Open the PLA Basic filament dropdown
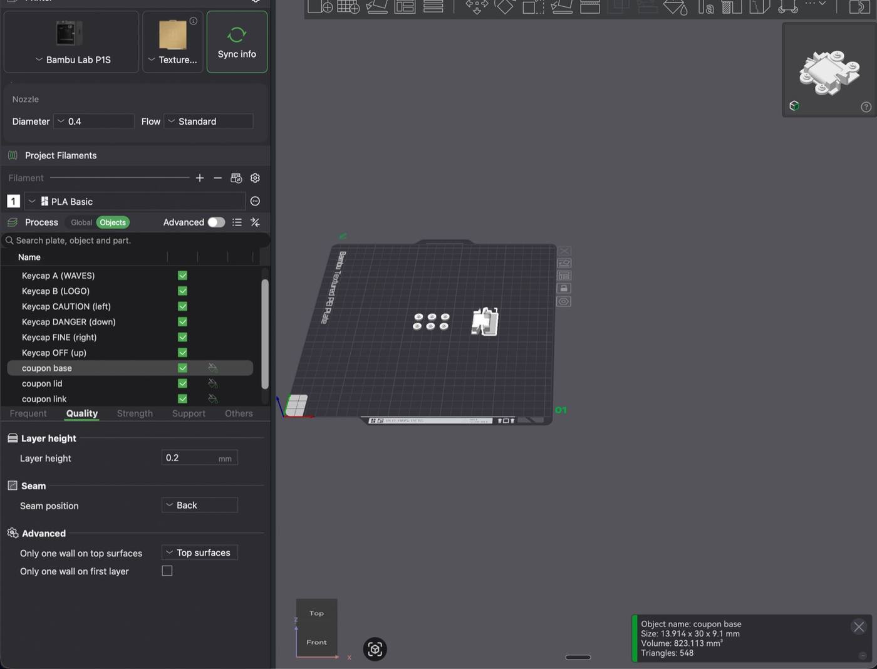 [134, 201]
